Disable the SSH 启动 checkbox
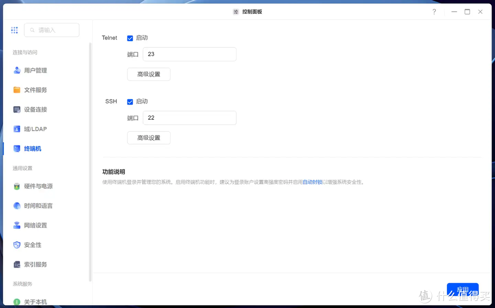 click(130, 101)
